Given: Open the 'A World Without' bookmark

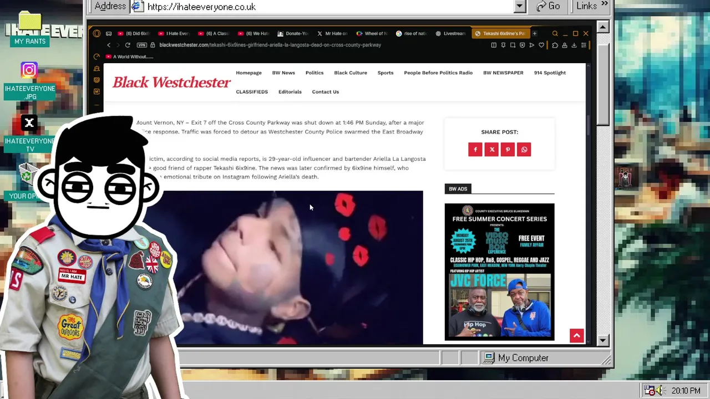Looking at the screenshot, I should (x=129, y=57).
